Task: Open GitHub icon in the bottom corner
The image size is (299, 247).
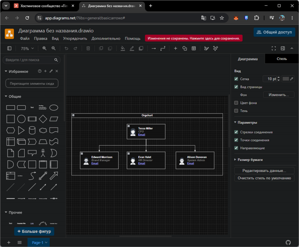Action: (288, 242)
